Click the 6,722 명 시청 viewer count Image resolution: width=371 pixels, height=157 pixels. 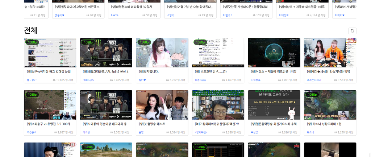point(176,80)
